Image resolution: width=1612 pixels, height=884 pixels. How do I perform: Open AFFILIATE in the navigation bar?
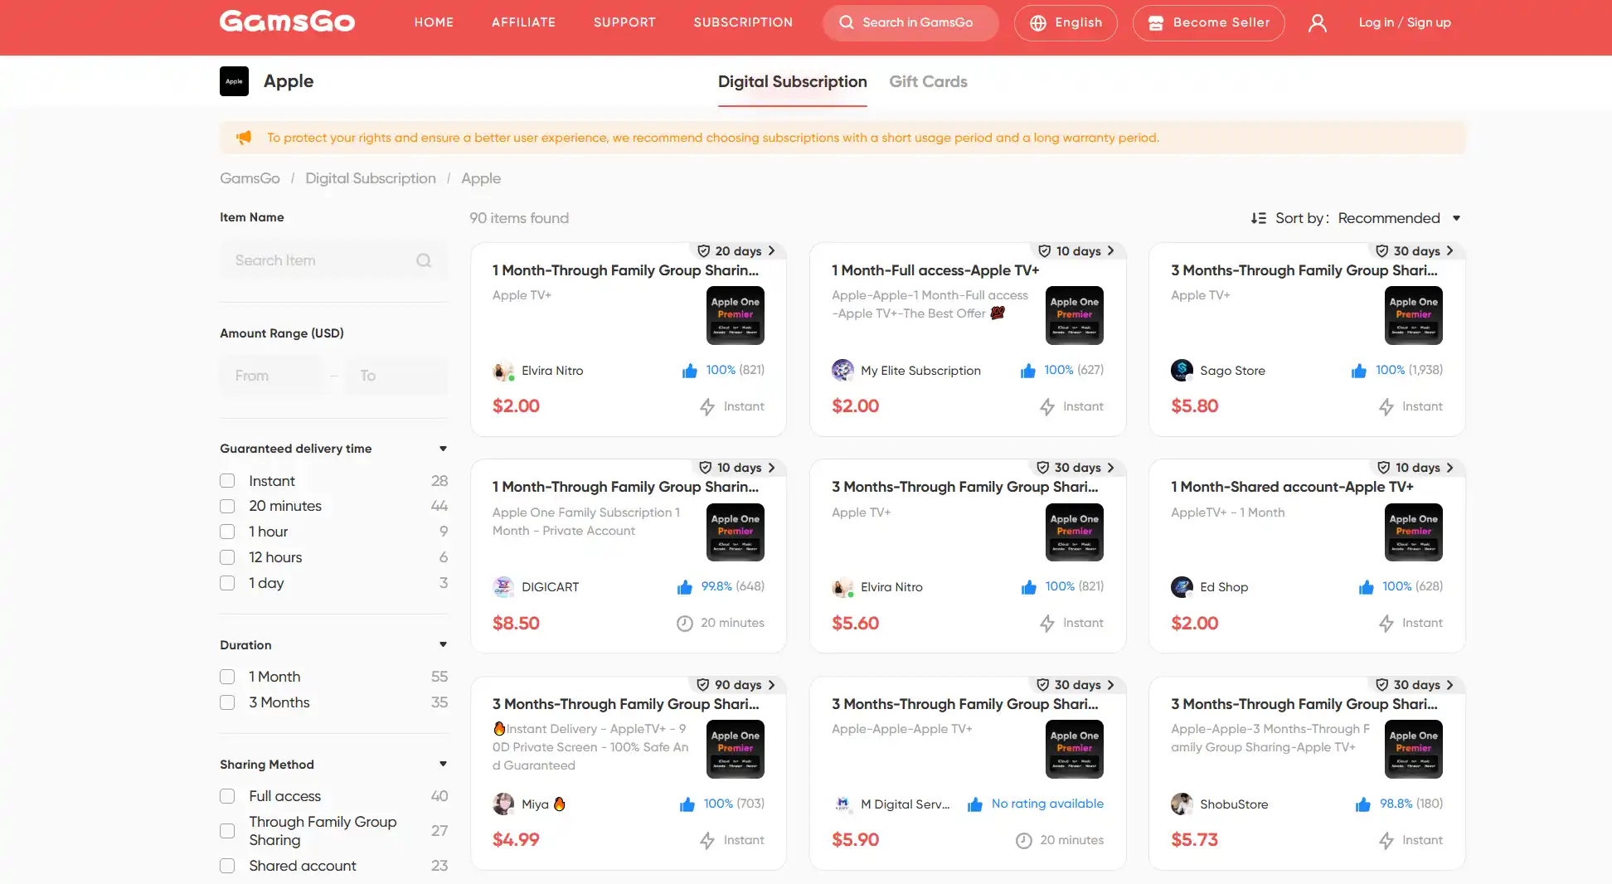click(x=523, y=22)
